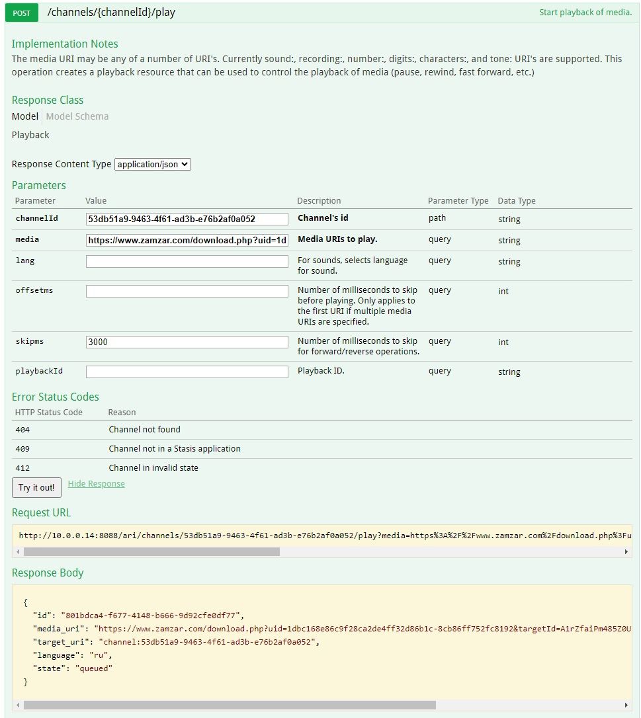The image size is (641, 718).
Task: Click the 'media' parameter name
Action: 27,239
